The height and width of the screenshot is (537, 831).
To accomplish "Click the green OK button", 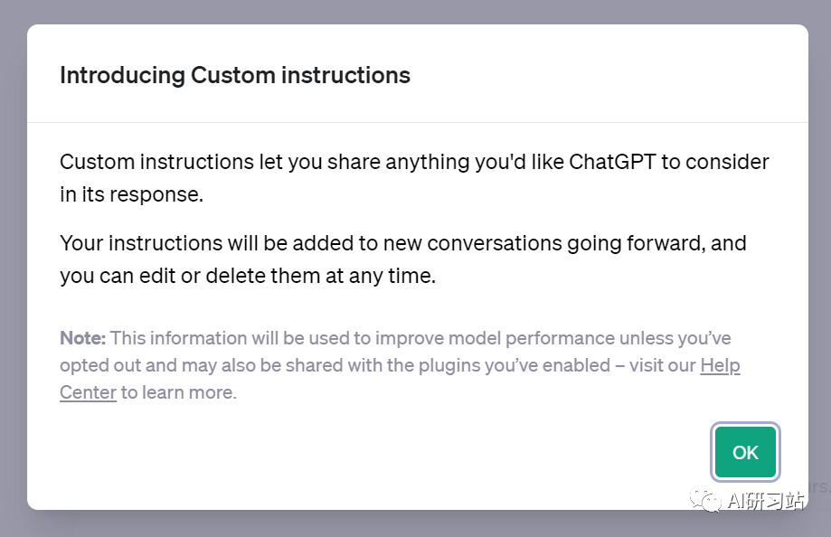I will (x=745, y=452).
